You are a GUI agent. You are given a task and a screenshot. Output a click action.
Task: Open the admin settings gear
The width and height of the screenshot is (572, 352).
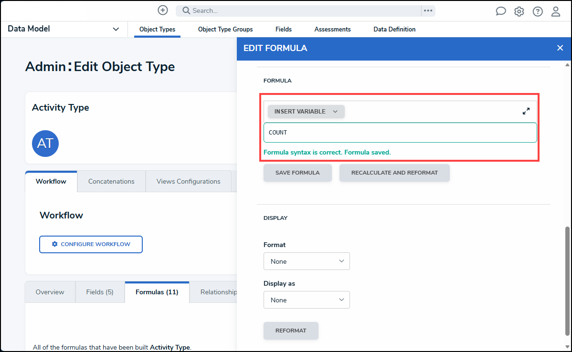519,11
